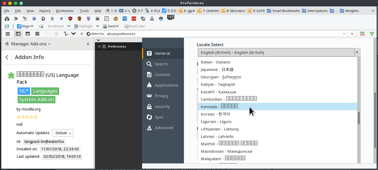This screenshot has height=170, width=378.
Task: Open the Content preferences category
Action: pyautogui.click(x=163, y=75)
